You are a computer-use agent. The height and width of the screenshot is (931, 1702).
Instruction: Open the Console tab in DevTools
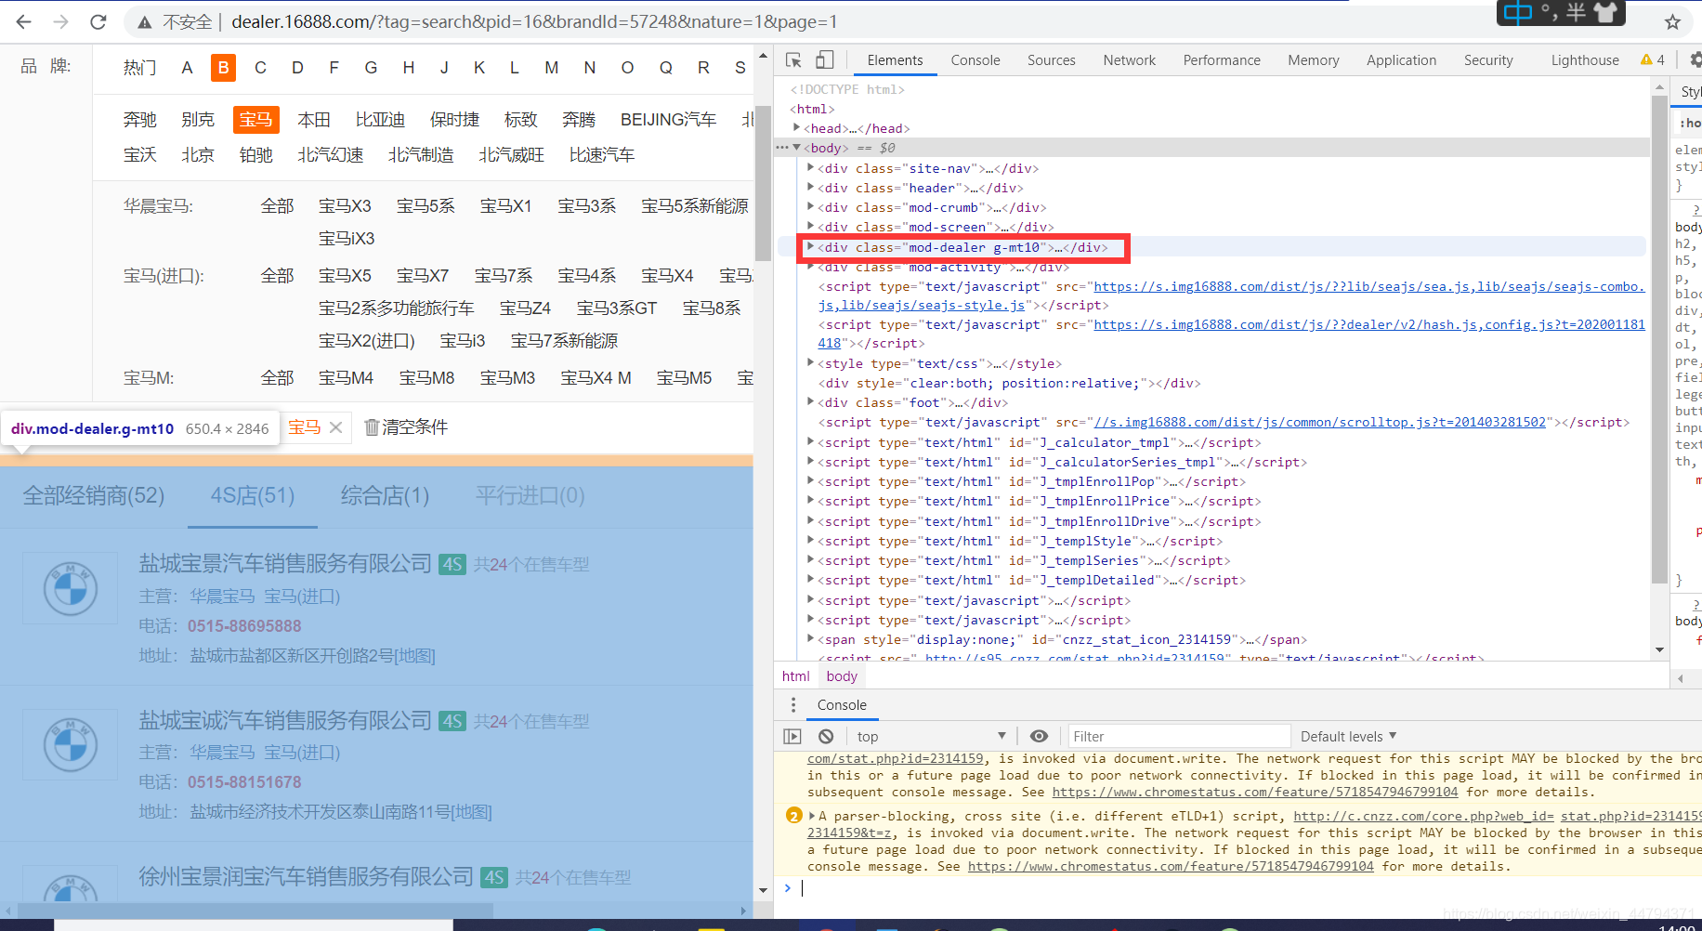[x=975, y=59]
